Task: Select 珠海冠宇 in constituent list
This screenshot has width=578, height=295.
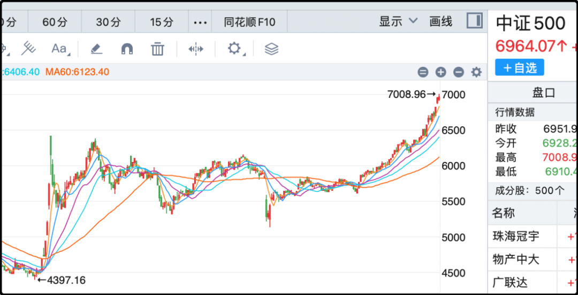Action: (x=515, y=236)
